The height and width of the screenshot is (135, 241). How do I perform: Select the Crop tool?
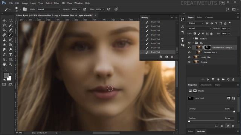pyautogui.click(x=4, y=30)
